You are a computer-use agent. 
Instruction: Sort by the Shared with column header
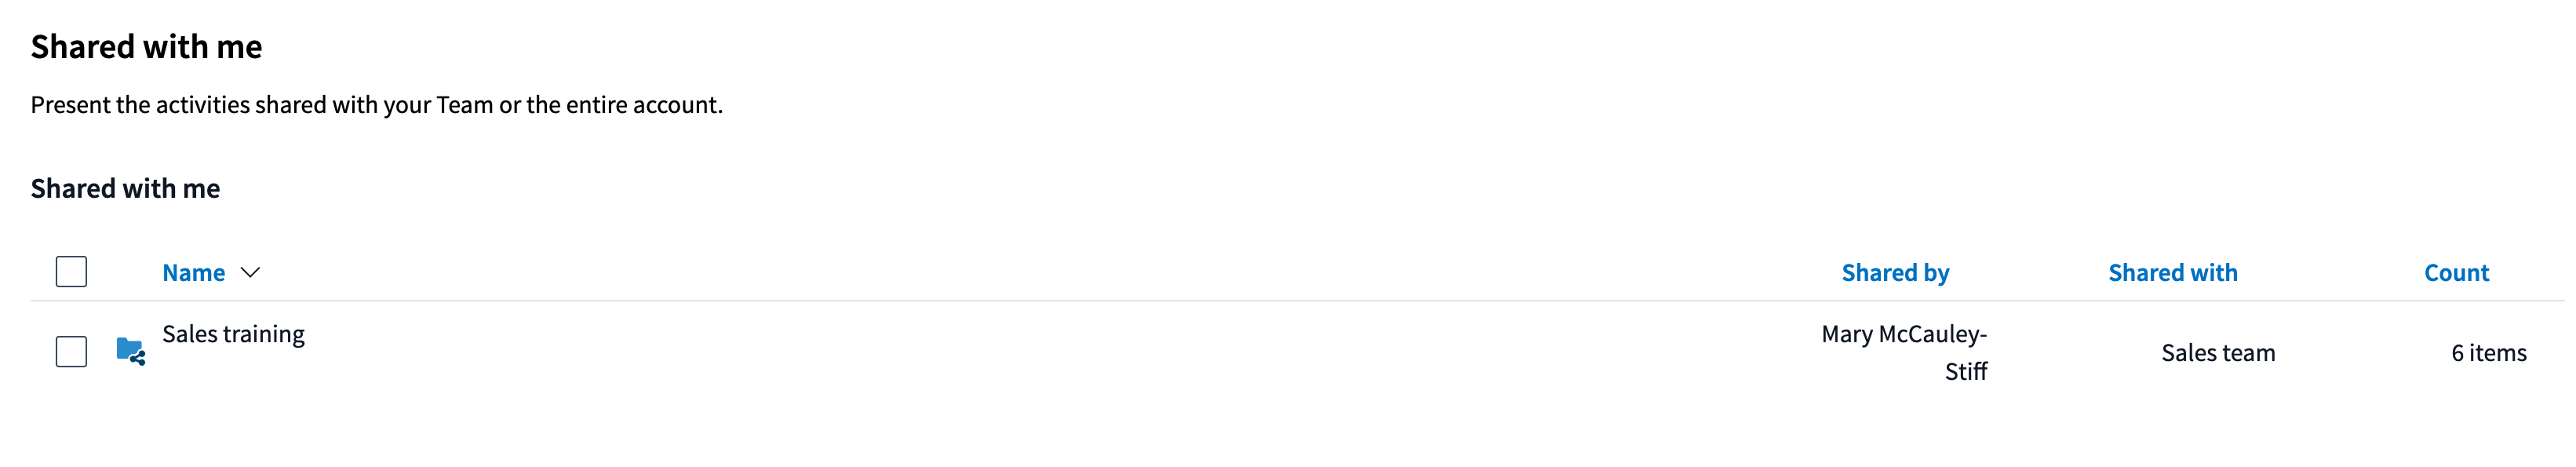(x=2172, y=273)
